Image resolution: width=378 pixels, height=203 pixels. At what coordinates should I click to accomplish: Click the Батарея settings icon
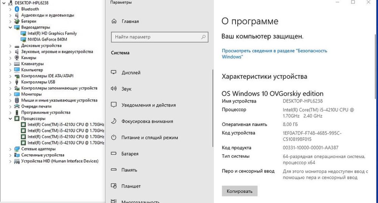pyautogui.click(x=113, y=154)
